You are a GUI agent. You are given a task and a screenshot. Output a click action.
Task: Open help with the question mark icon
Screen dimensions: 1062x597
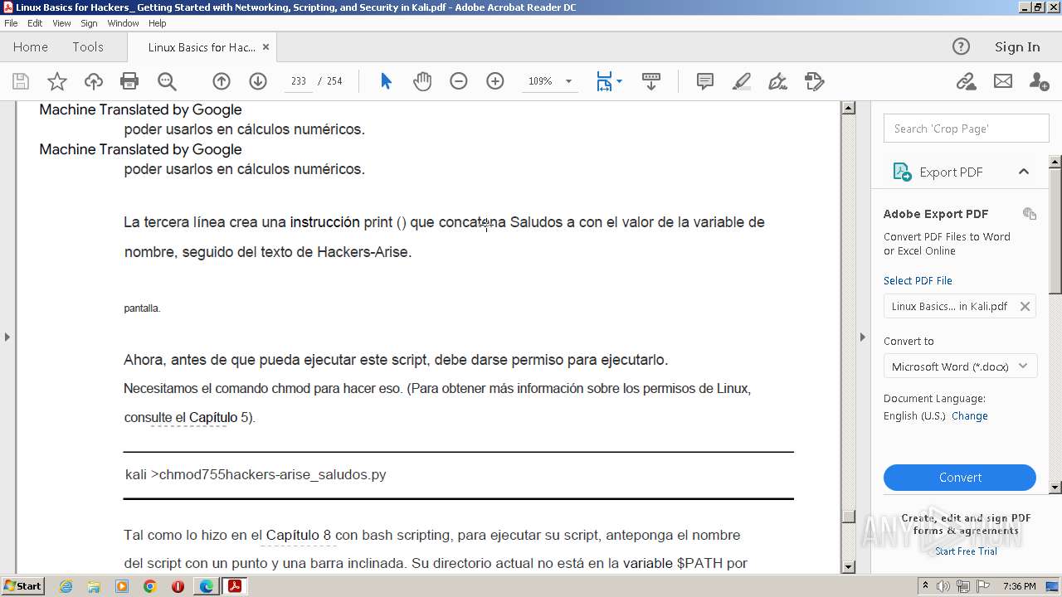pyautogui.click(x=961, y=47)
